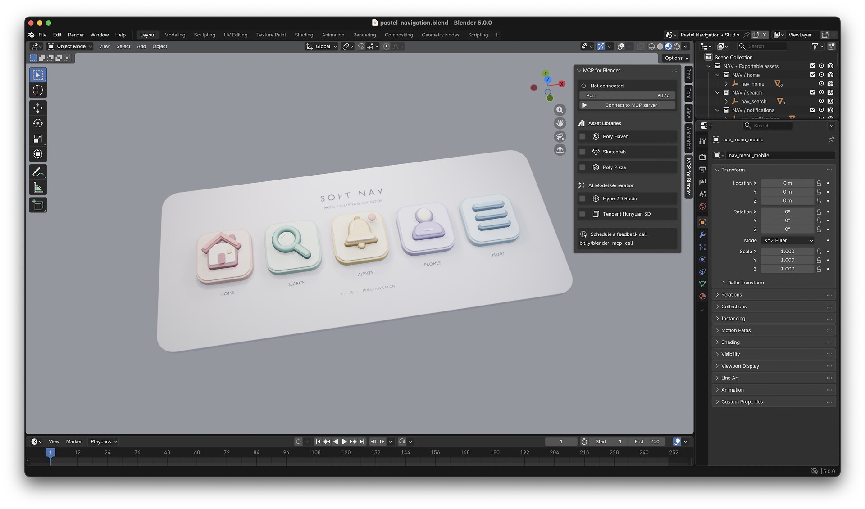The height and width of the screenshot is (509, 865).
Task: Click the Port 9876 field
Action: tap(627, 95)
